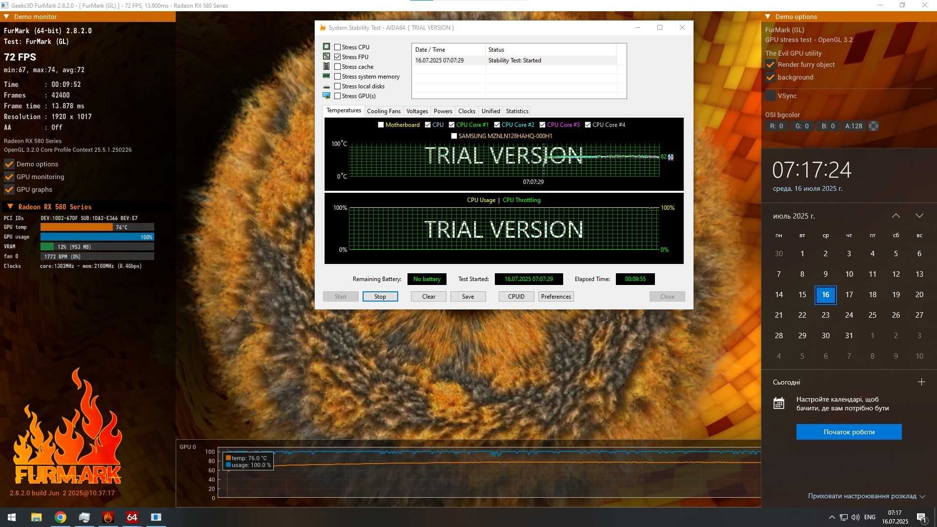Enable Stress local disks checkbox
937x527 pixels.
(337, 86)
